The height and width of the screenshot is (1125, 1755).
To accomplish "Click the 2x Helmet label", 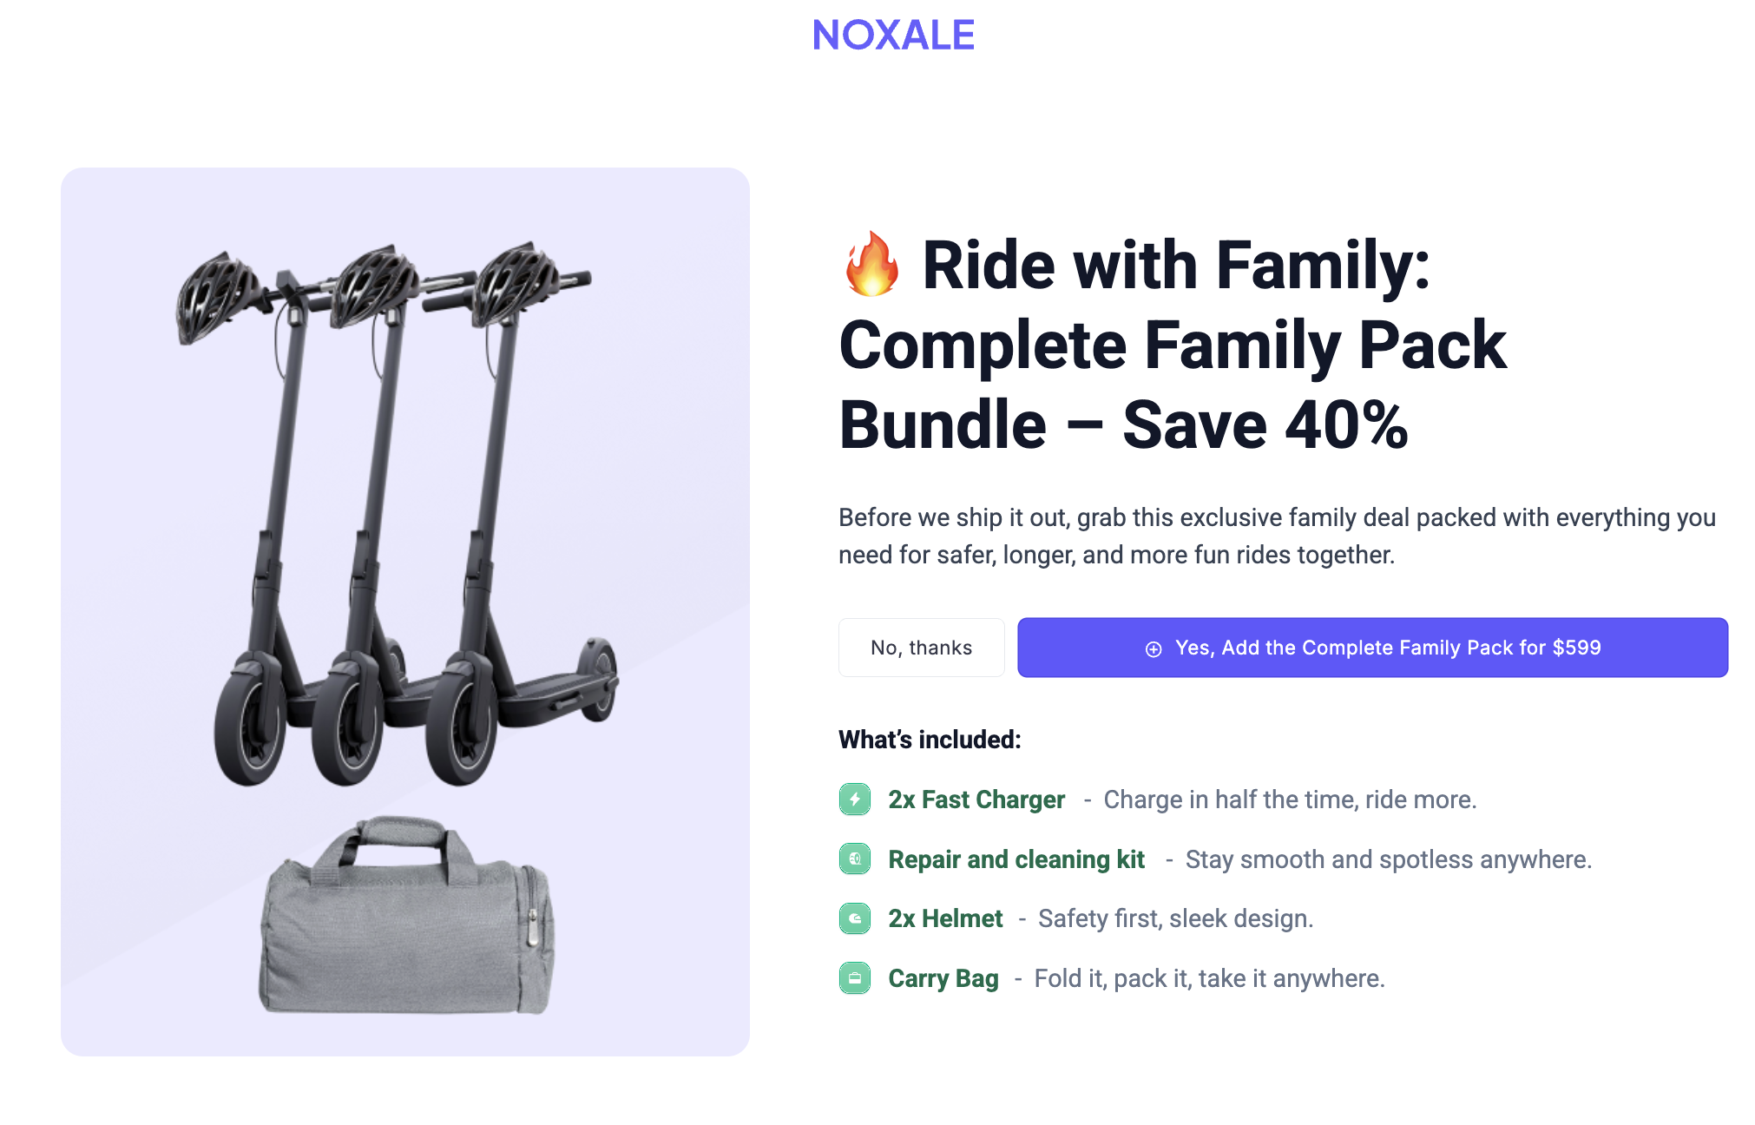I will tap(945, 918).
